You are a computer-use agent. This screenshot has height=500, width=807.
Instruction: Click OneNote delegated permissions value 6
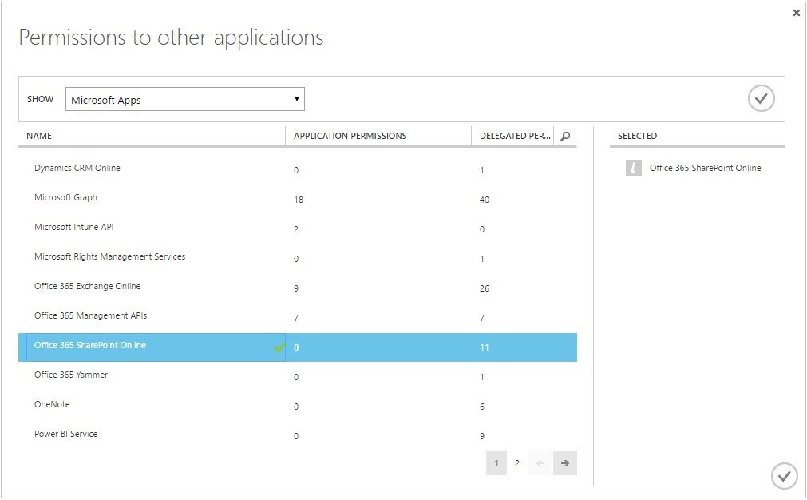482,407
